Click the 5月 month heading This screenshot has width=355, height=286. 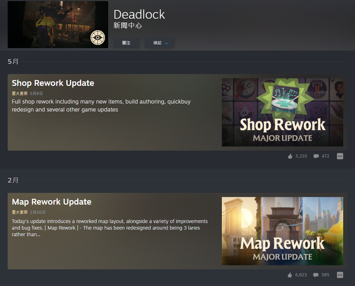pos(13,61)
